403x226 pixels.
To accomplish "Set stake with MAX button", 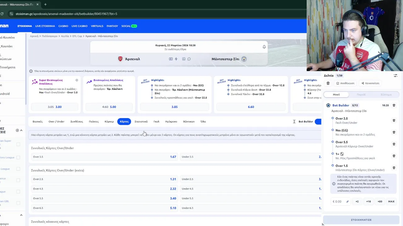I will coord(391,202).
